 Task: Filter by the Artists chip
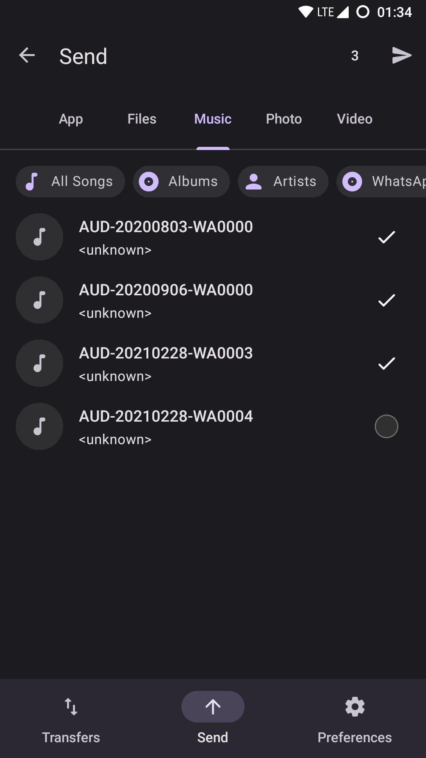point(283,182)
